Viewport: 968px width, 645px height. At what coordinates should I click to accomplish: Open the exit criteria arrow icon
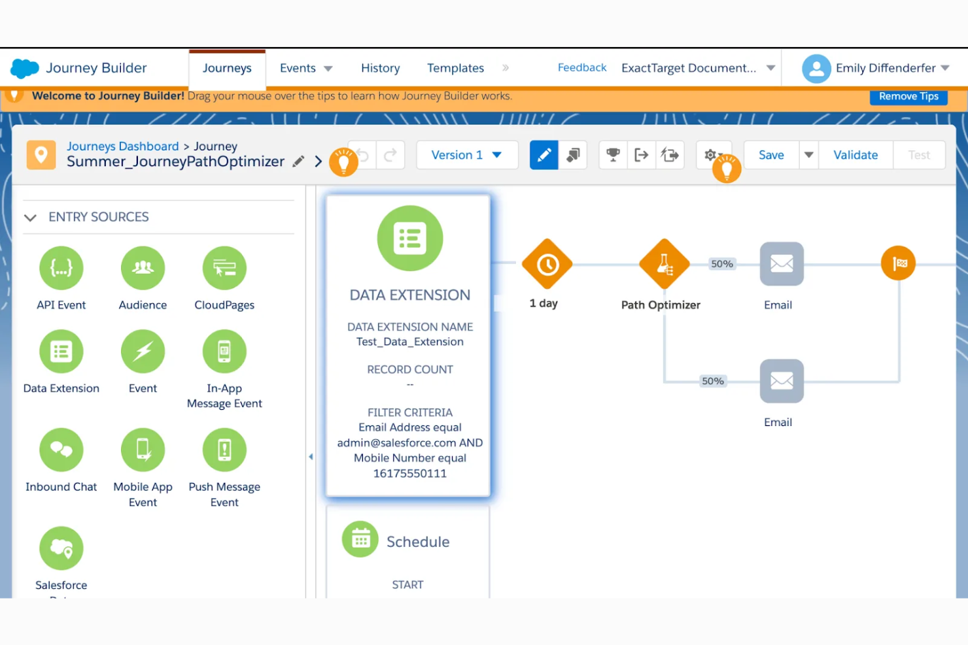click(x=642, y=156)
